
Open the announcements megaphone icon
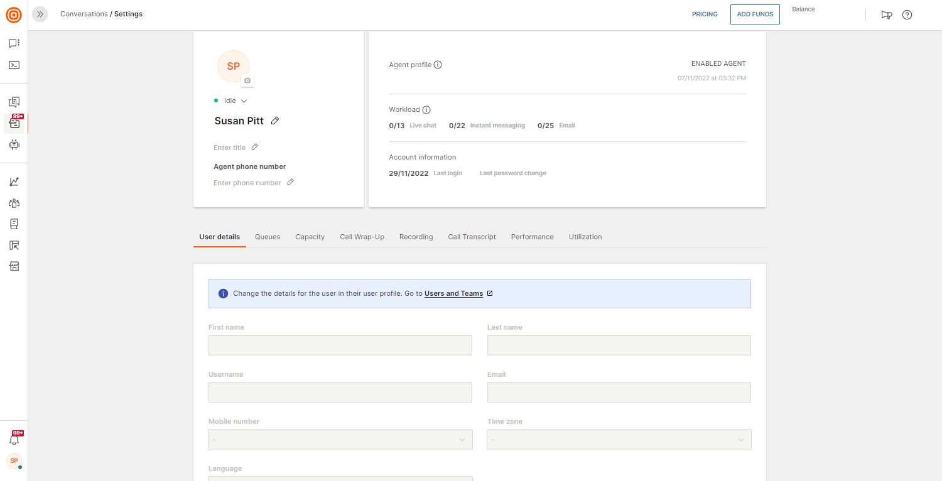[x=886, y=14]
